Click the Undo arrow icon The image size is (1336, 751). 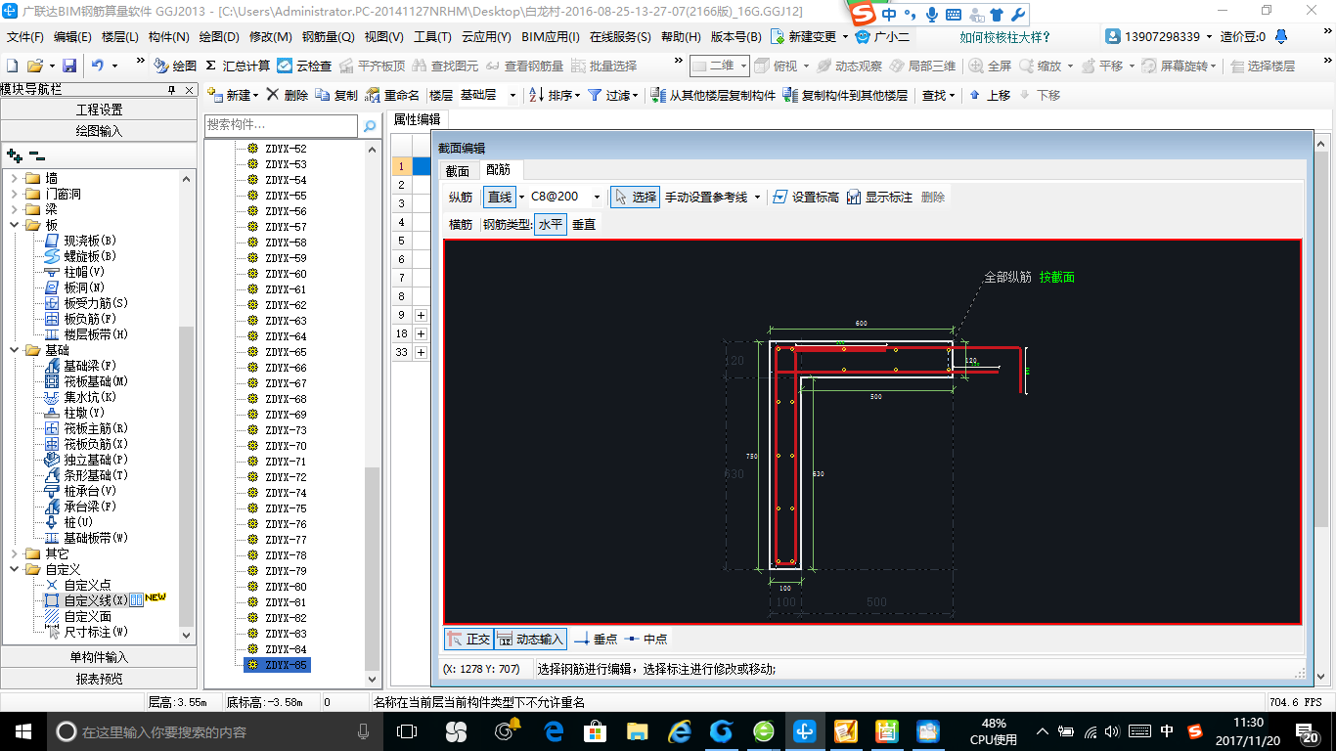tap(98, 66)
